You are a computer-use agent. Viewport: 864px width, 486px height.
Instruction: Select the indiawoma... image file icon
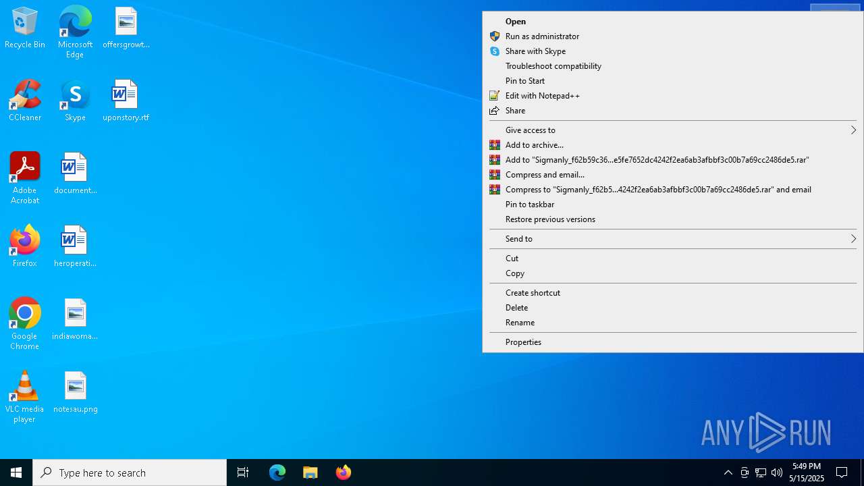(x=75, y=320)
